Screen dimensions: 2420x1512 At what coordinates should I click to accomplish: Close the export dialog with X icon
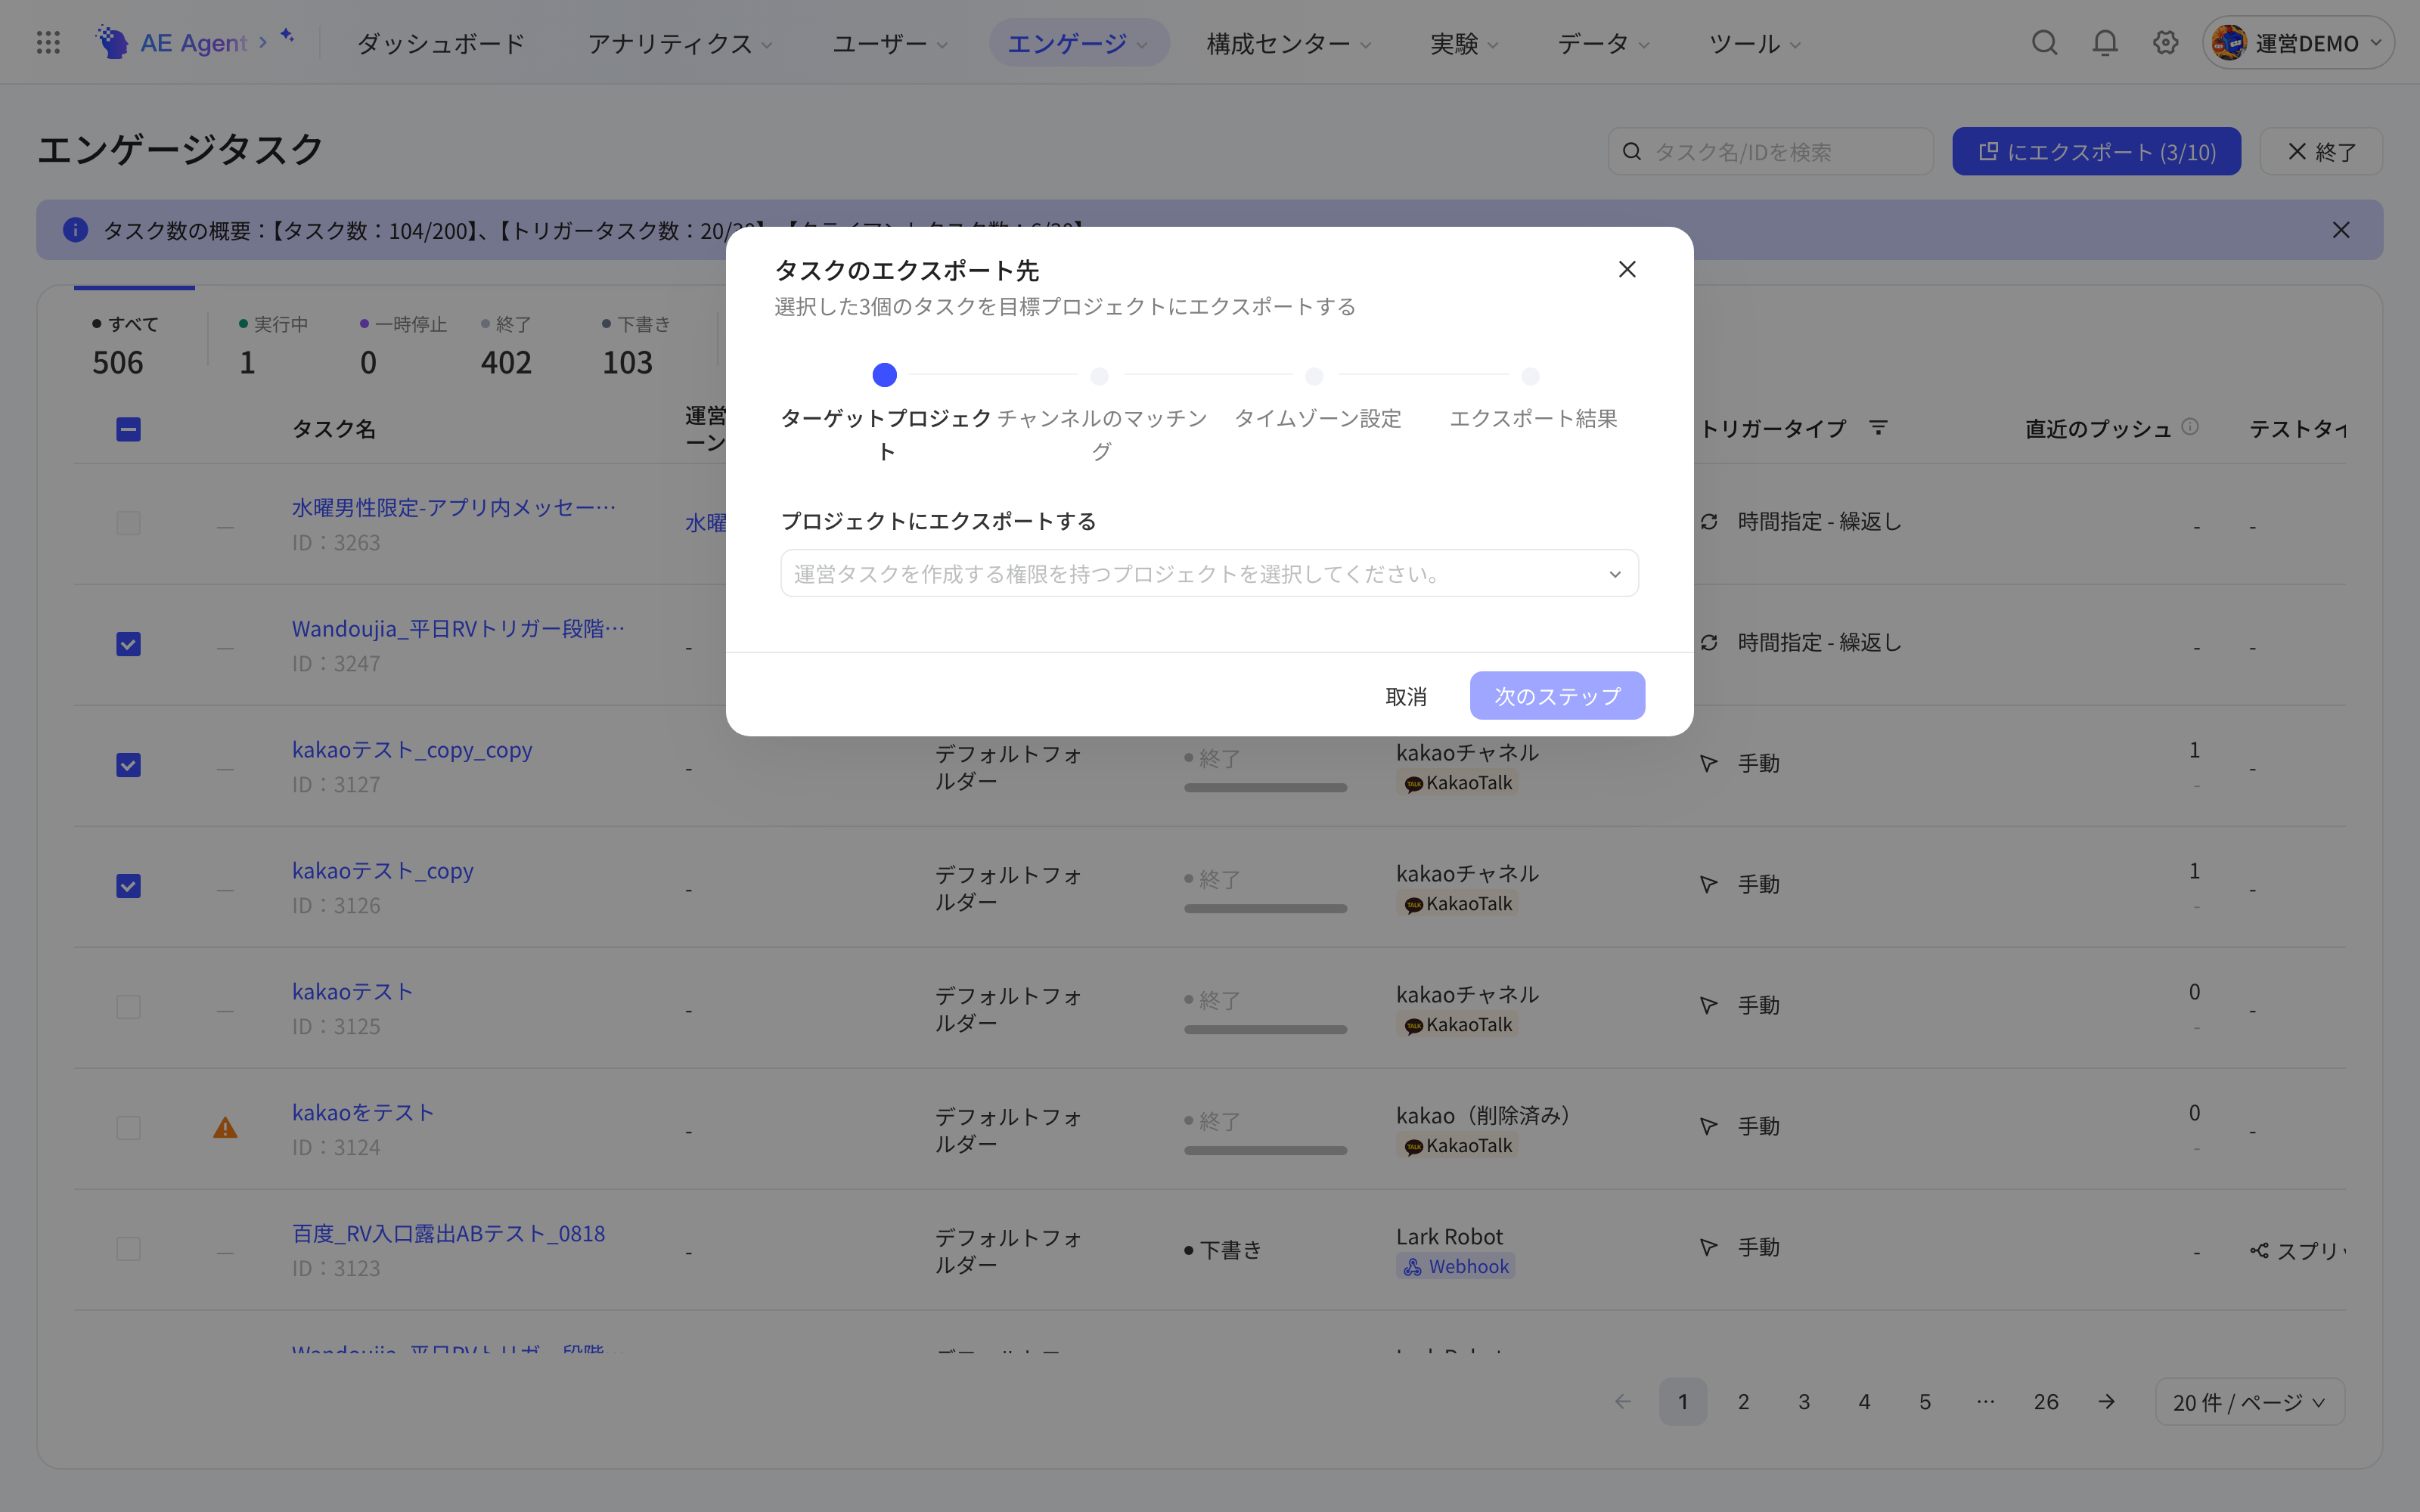(x=1627, y=269)
